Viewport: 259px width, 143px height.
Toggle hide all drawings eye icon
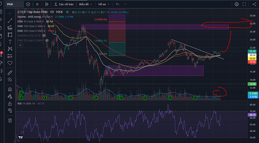(10, 110)
